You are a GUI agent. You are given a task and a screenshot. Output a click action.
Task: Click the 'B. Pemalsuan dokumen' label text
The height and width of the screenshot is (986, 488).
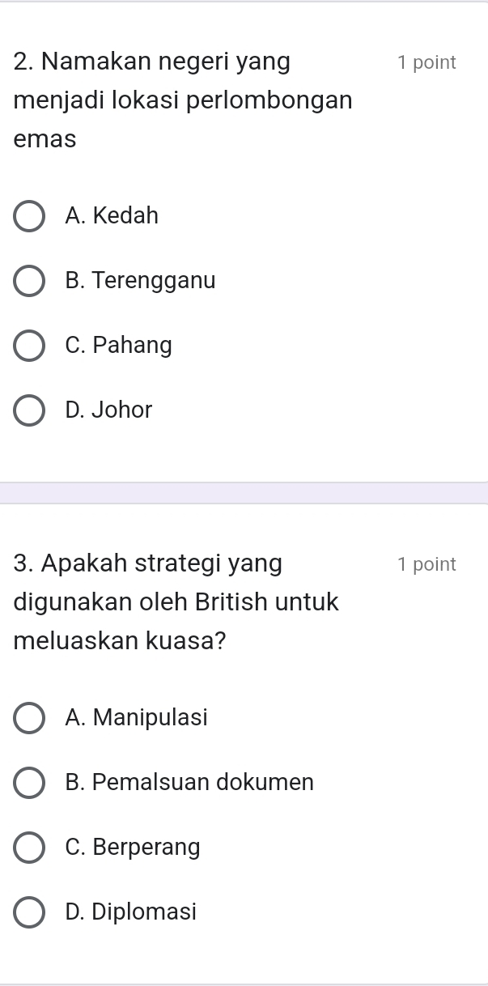(x=189, y=783)
